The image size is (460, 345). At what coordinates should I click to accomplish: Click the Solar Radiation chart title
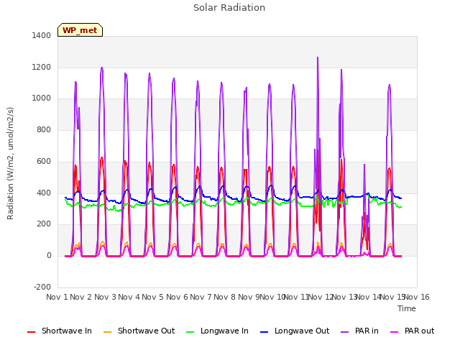tap(229, 8)
